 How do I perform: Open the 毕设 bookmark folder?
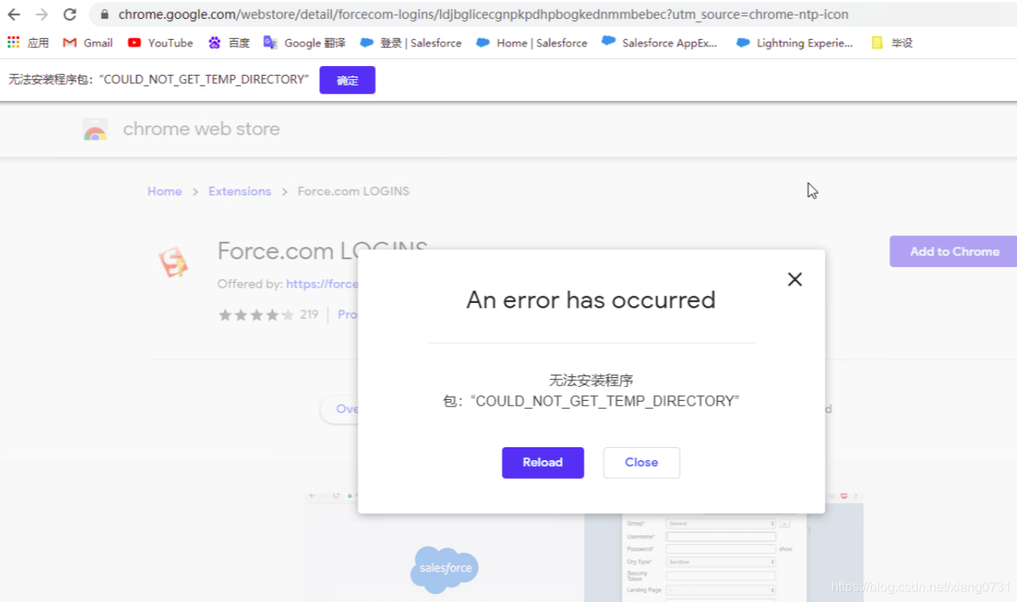pyautogui.click(x=892, y=42)
